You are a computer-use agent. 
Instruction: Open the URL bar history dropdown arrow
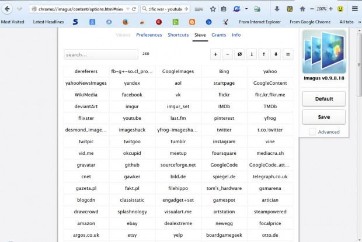128,9
